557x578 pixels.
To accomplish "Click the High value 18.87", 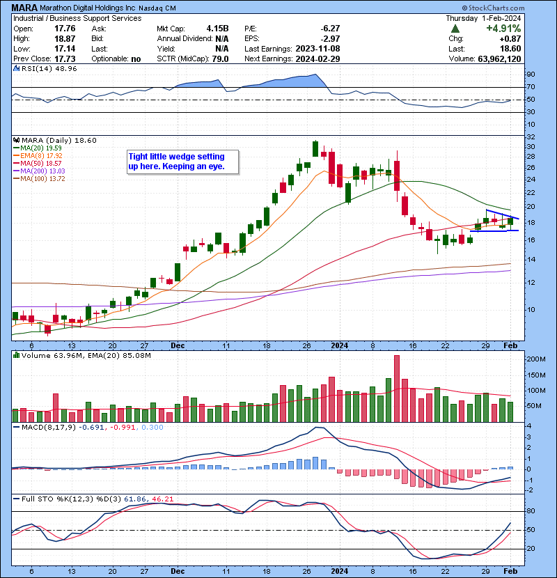I will click(65, 39).
